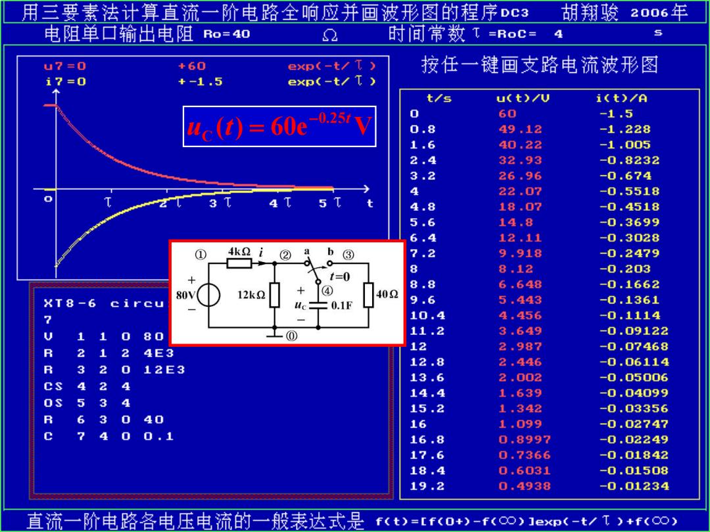
Task: Click netlist row 'CS 4 2 4'
Action: click(87, 386)
